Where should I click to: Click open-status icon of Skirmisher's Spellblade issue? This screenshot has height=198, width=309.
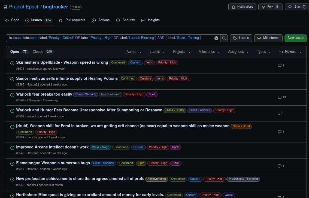12,63
